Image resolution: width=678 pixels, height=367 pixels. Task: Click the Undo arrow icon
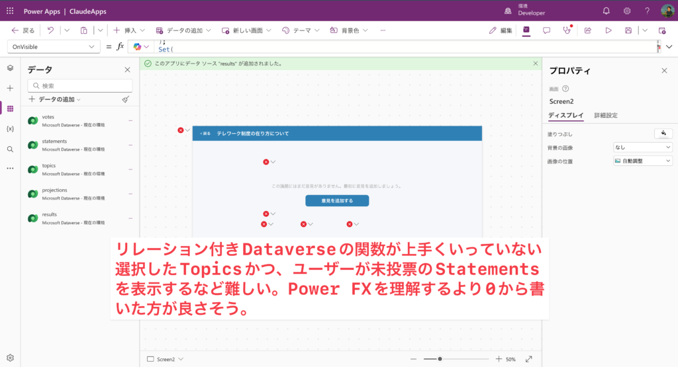pos(50,30)
